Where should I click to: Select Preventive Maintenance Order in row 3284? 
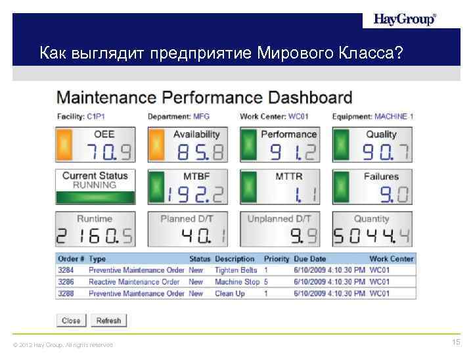pos(137,270)
